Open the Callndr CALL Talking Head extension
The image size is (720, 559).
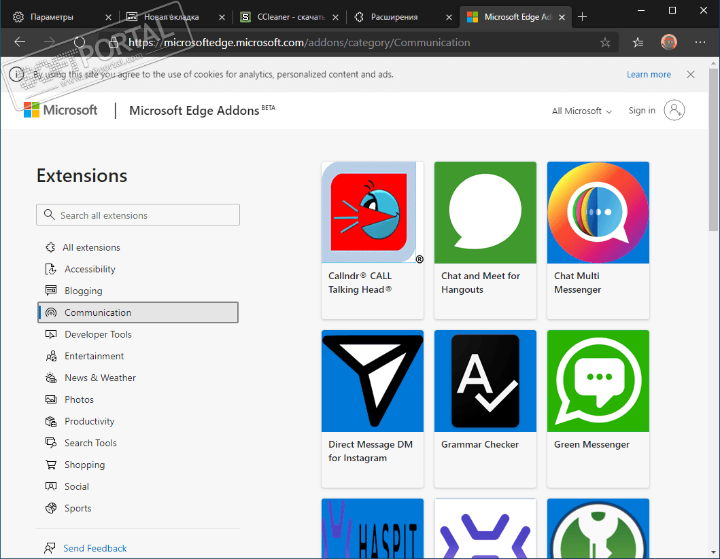[x=373, y=240]
